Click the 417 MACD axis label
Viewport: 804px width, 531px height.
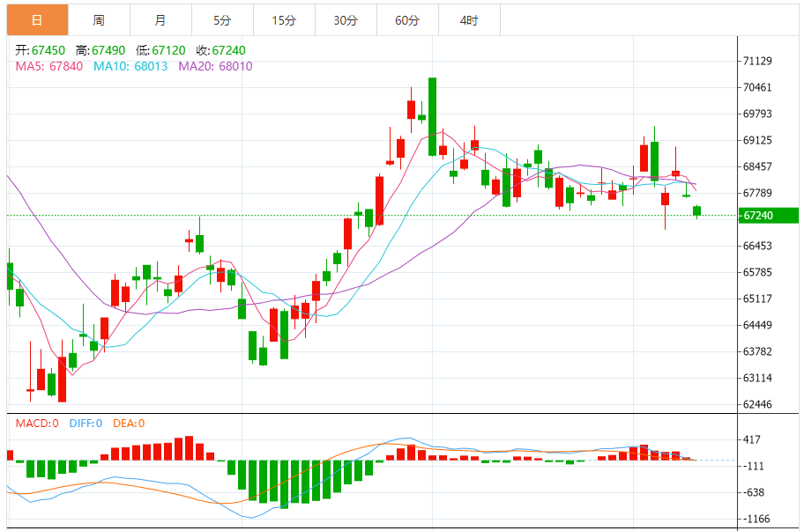click(752, 439)
